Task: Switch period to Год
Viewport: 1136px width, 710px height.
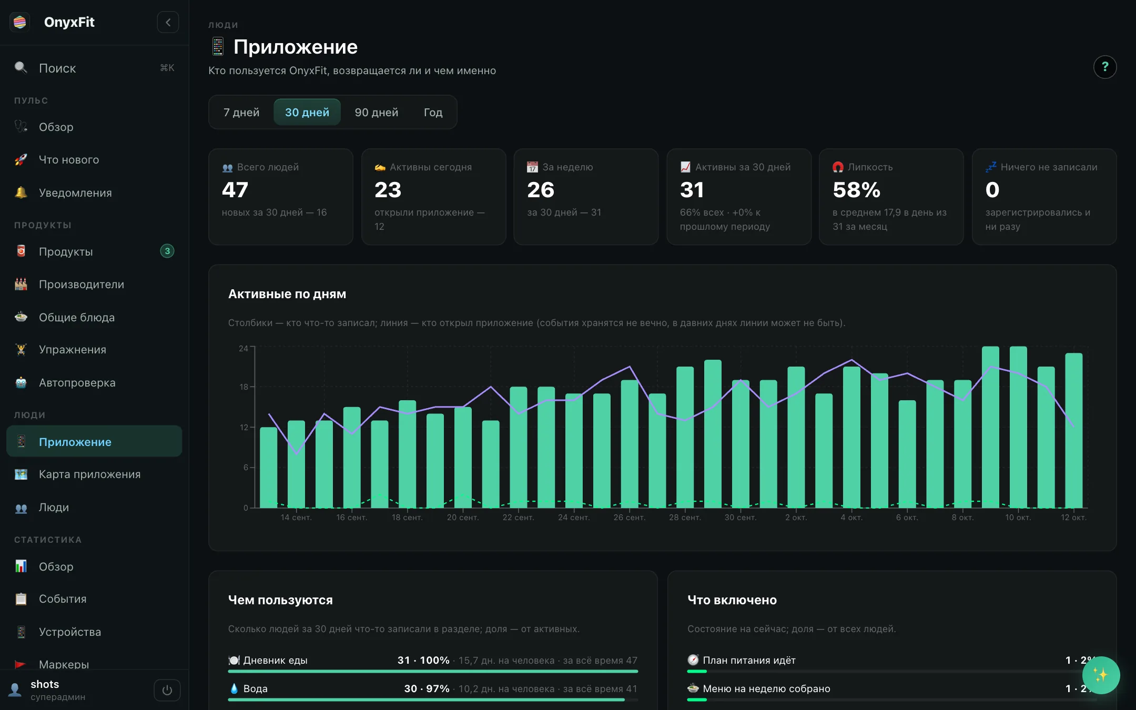Action: coord(433,112)
